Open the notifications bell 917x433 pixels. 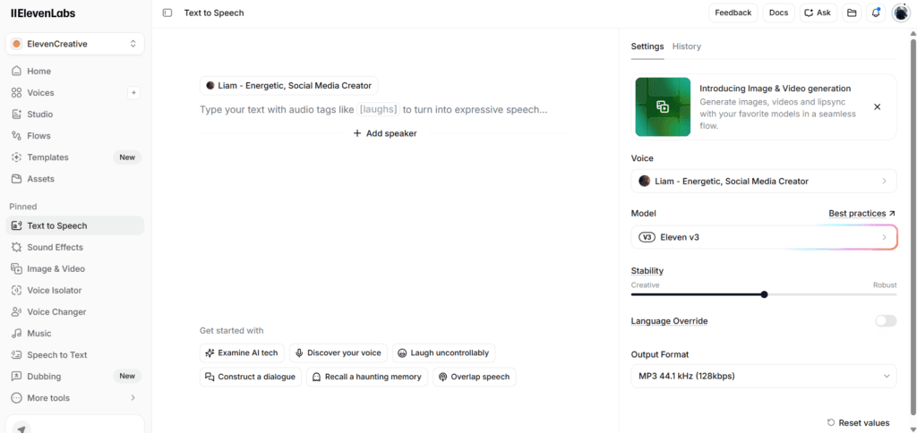pos(876,13)
